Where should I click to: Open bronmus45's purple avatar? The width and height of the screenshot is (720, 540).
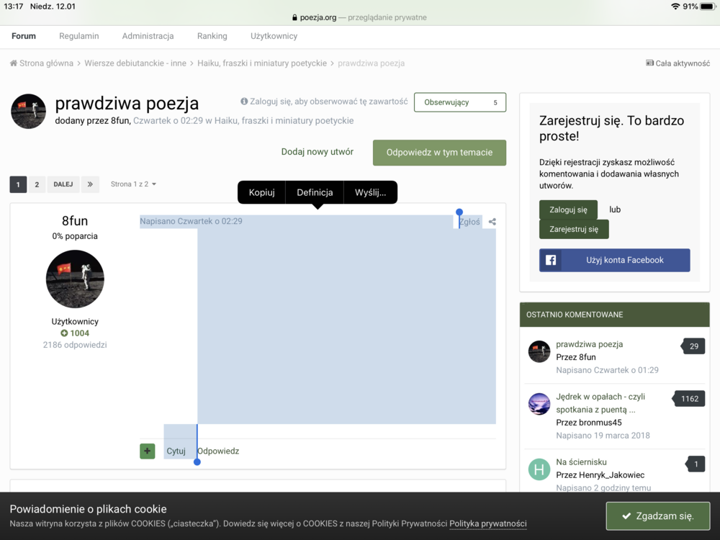(539, 404)
